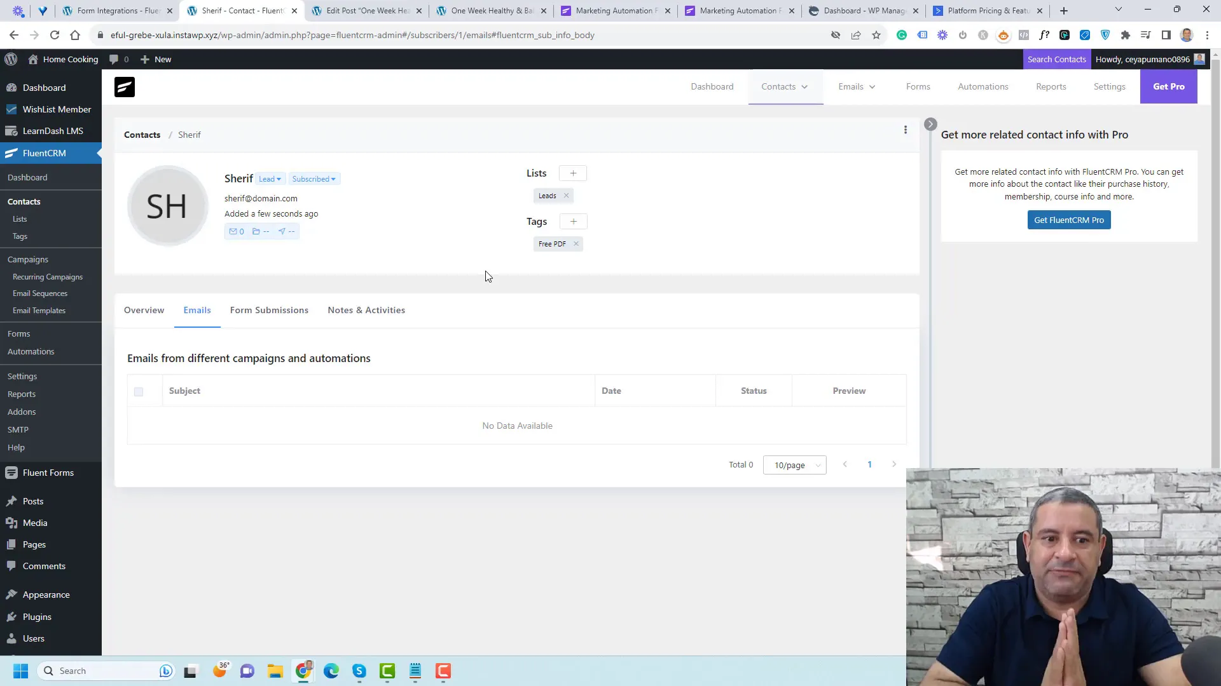Select the 10/page pagination dropdown

click(794, 465)
